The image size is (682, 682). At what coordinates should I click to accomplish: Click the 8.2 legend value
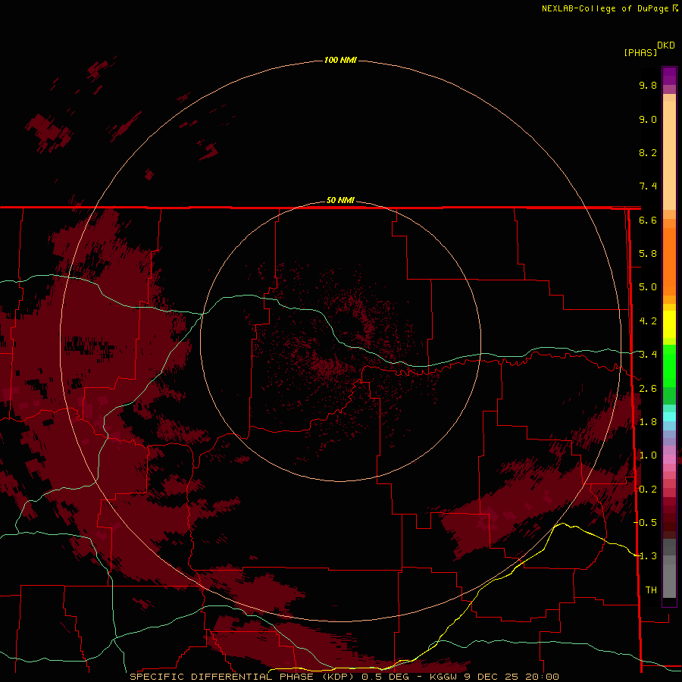[648, 152]
